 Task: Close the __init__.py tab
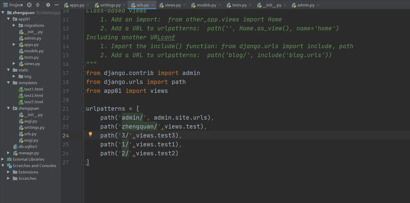285,5
